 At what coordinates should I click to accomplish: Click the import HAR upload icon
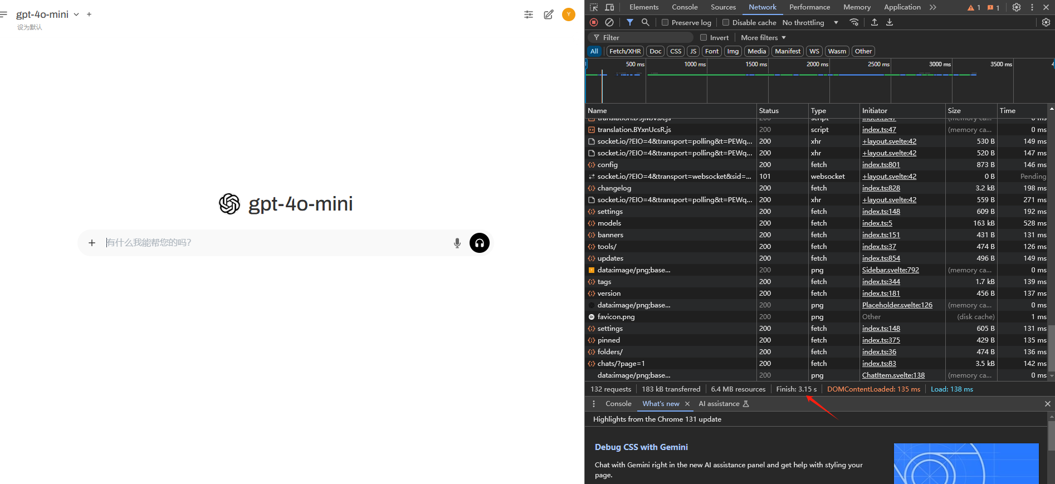pos(875,22)
